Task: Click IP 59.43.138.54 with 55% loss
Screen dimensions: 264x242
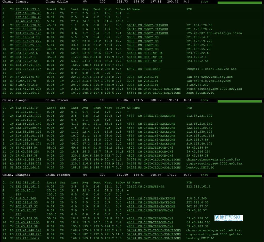Action: 27,148
